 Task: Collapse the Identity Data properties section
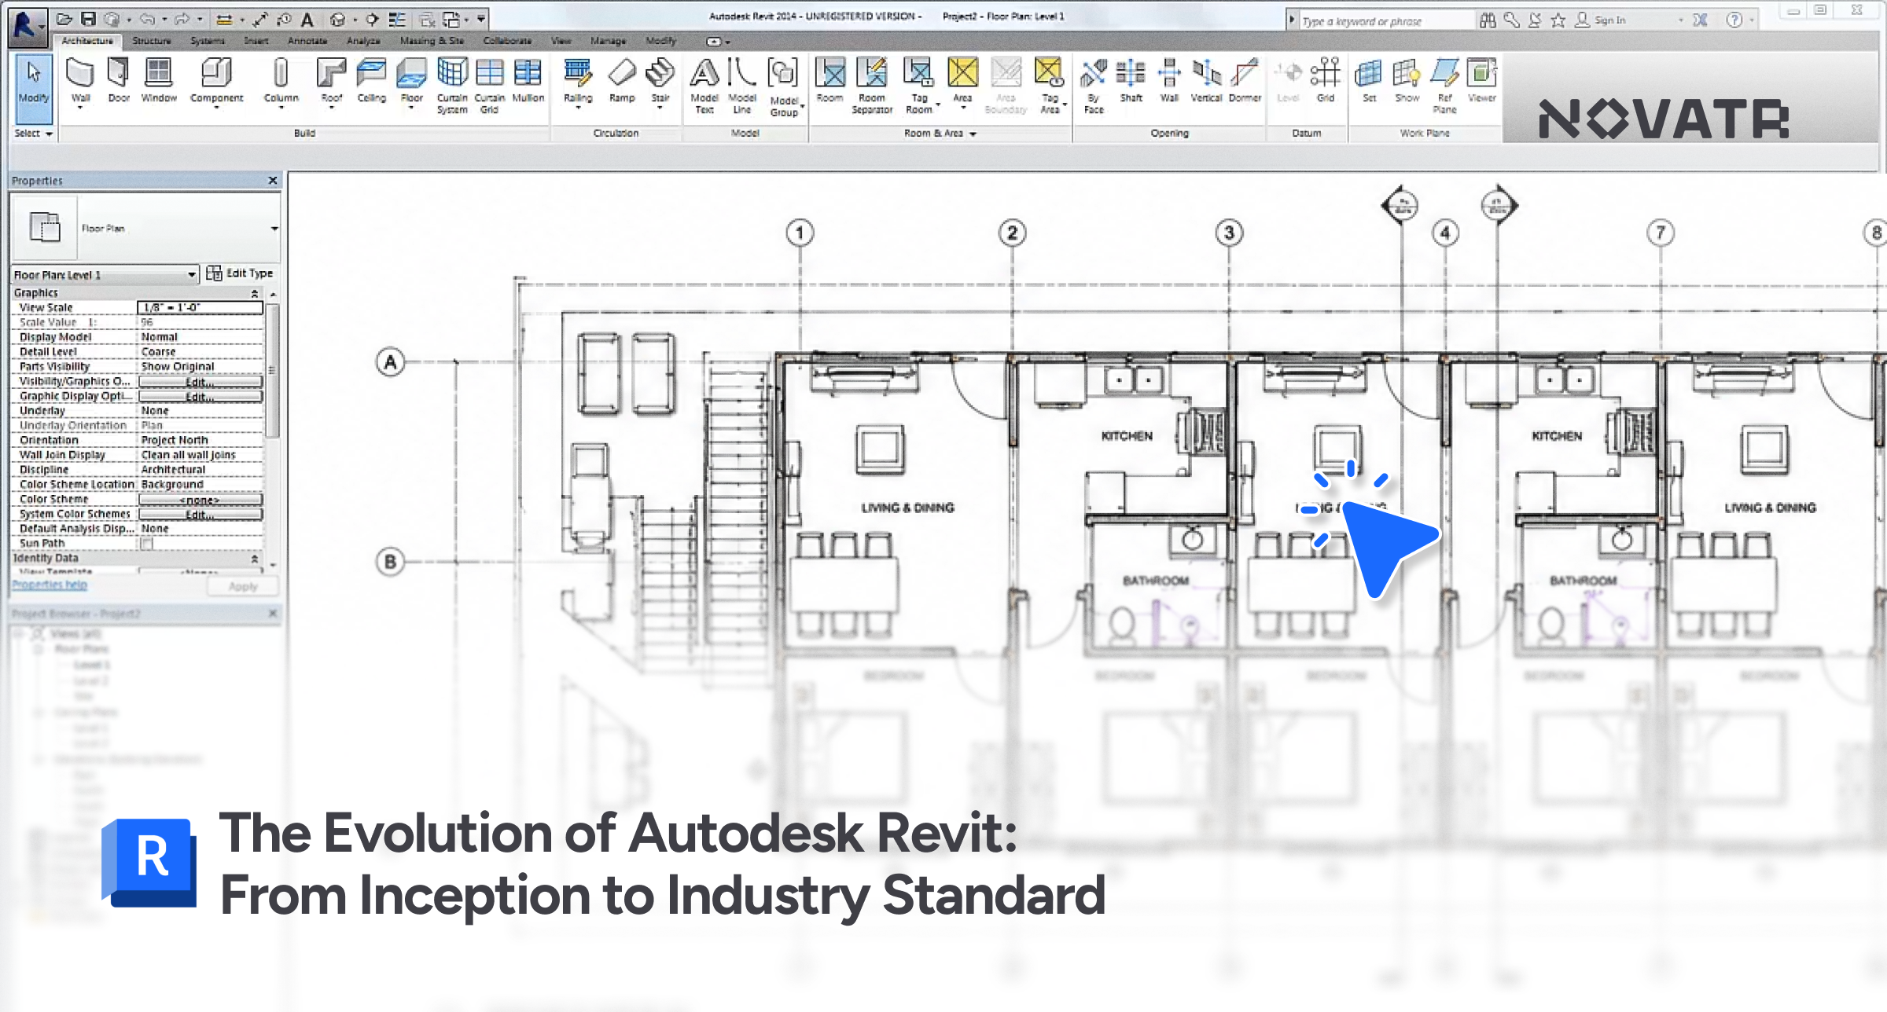click(x=254, y=559)
